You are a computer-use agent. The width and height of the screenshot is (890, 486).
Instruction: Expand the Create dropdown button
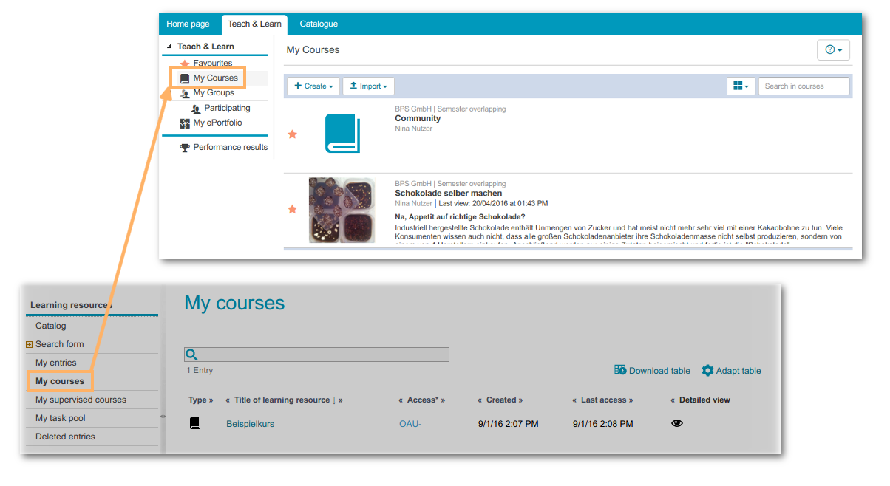click(x=313, y=86)
